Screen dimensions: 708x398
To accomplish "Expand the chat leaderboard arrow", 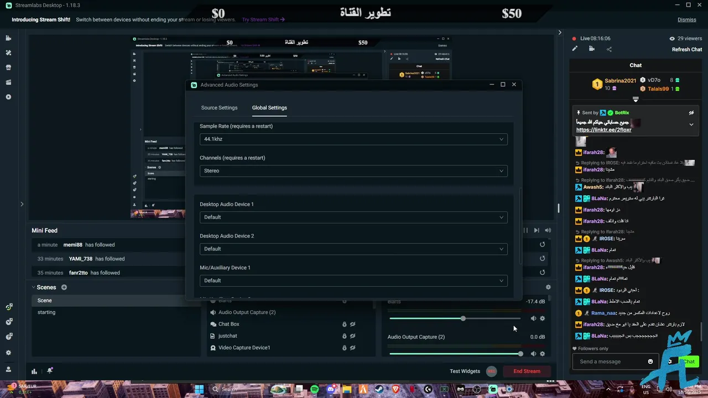I will point(636,100).
